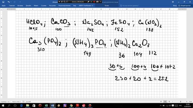Viewport: 193px width, 108px height.
Task: Click the Word taskbar icon
Action: point(52,105)
